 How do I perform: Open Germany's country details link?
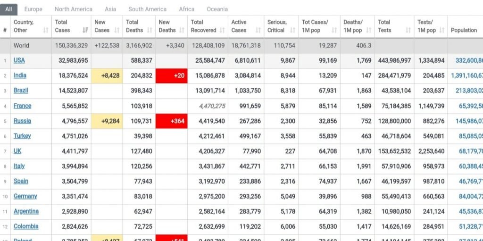[x=25, y=196]
